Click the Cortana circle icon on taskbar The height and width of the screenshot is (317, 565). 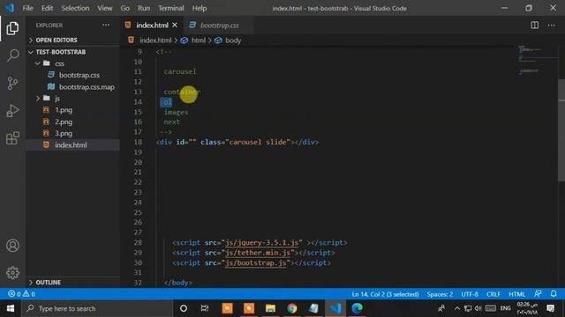click(x=184, y=308)
